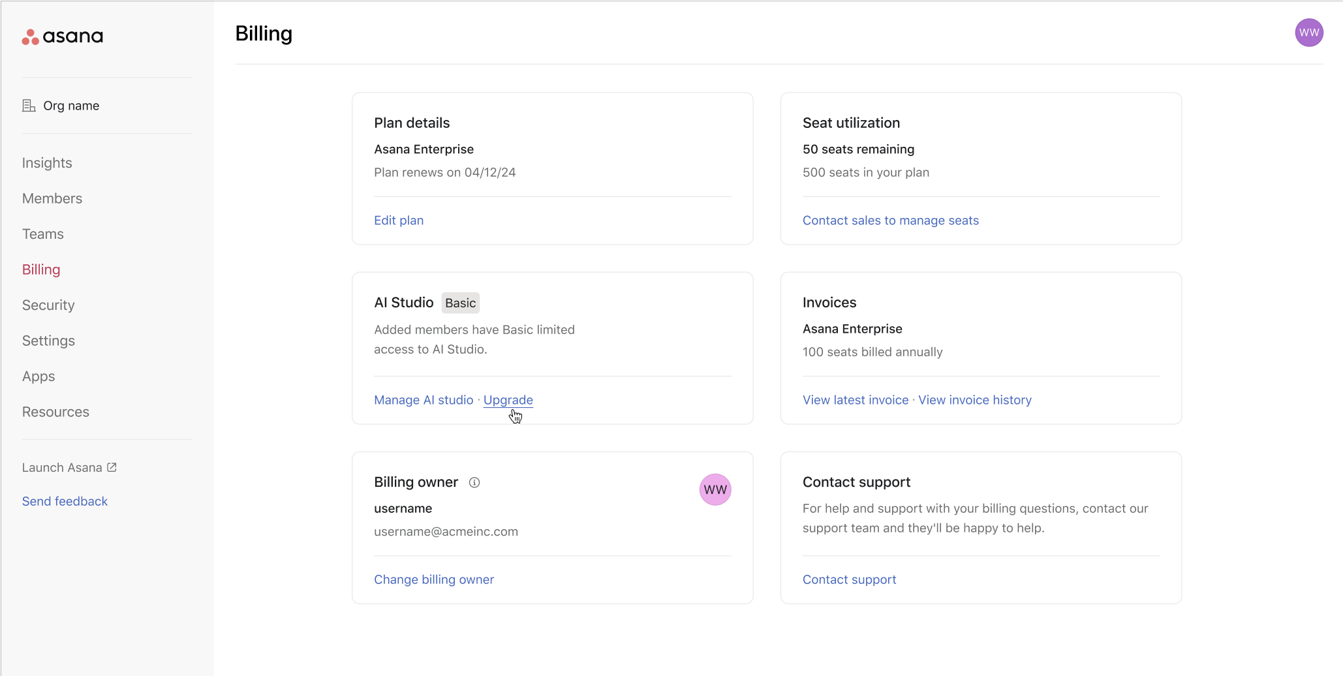Screen dimensions: 1343x676
Task: Go to the Security settings
Action: coord(48,305)
